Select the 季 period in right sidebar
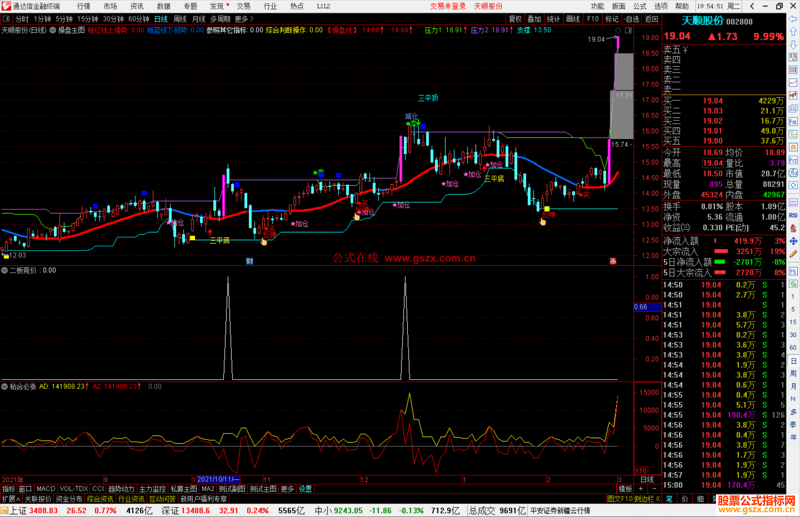Image resolution: width=800 pixels, height=517 pixels. point(793,424)
